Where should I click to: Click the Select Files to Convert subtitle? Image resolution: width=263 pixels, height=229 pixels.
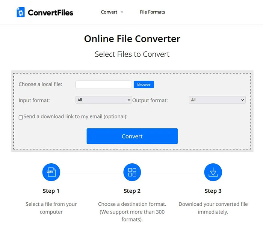[132, 54]
